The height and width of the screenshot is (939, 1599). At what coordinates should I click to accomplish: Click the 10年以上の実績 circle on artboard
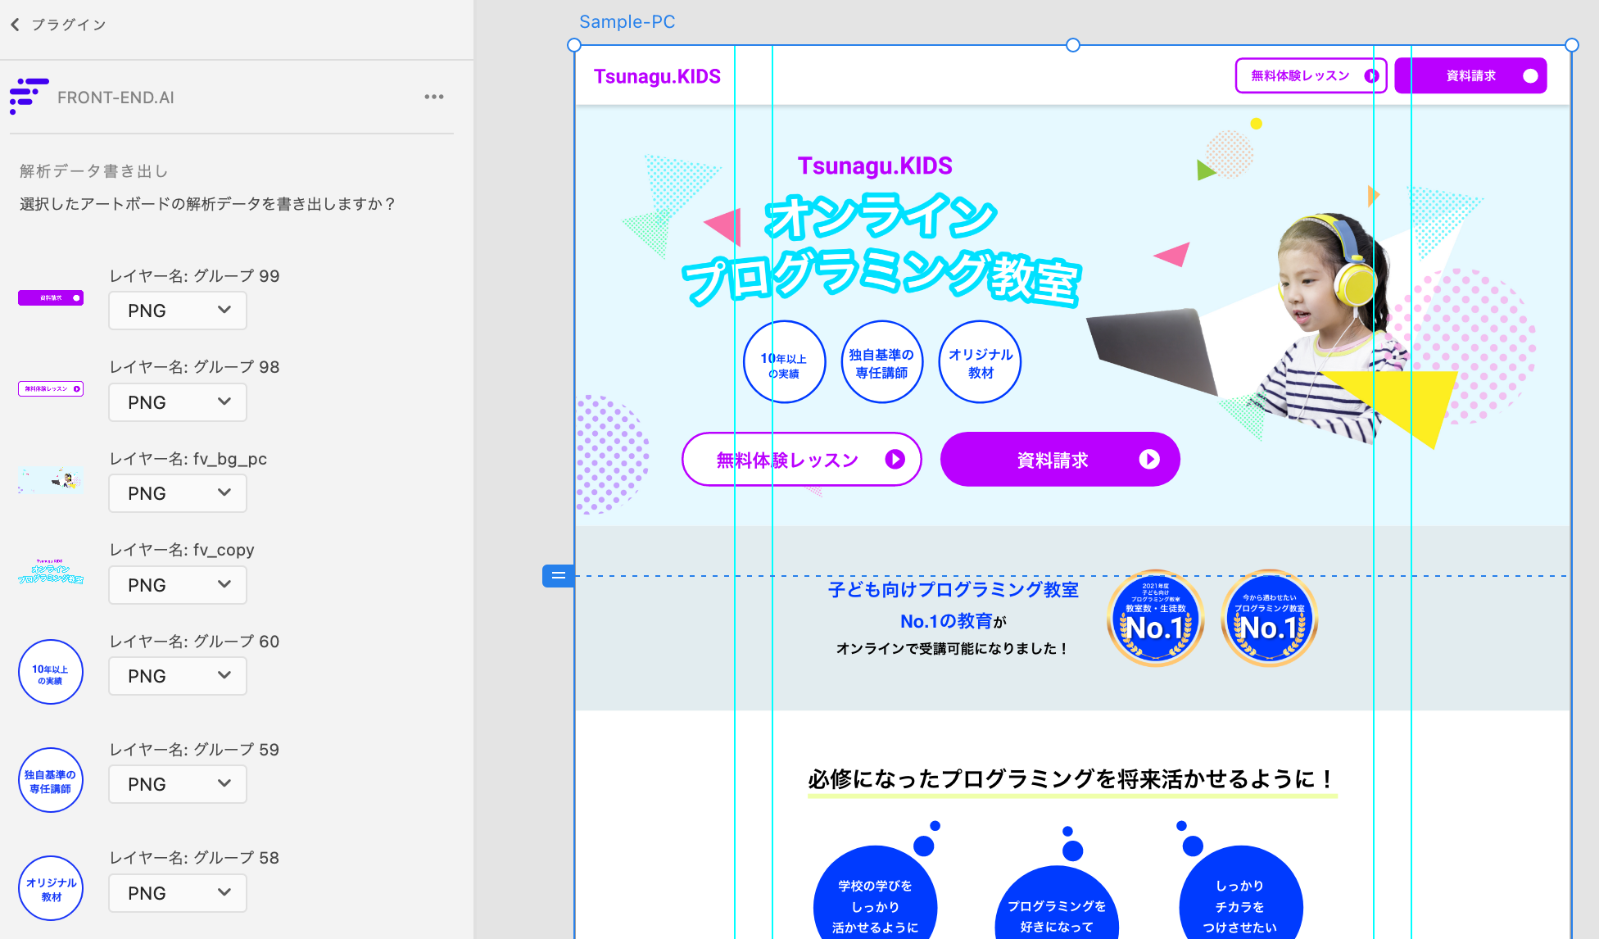pyautogui.click(x=784, y=361)
